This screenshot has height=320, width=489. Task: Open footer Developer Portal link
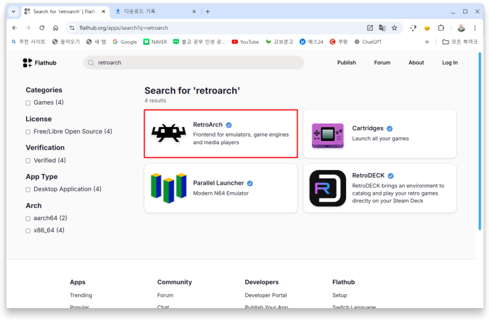pos(266,295)
